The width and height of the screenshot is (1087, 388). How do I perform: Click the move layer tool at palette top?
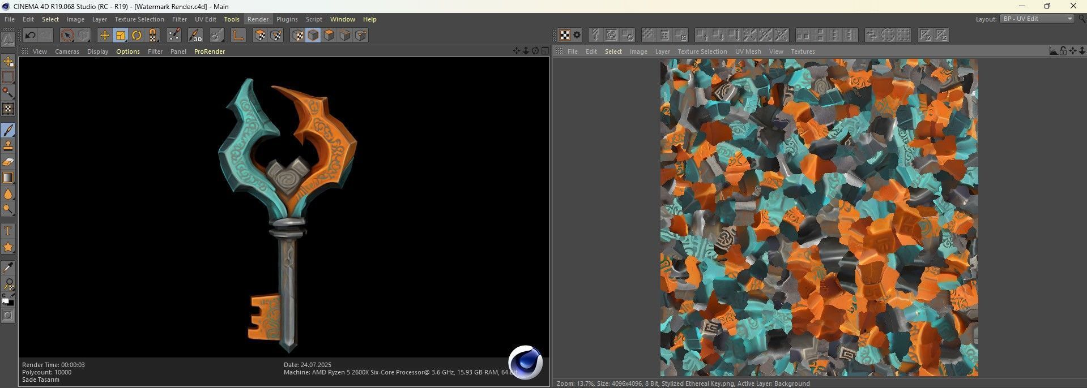(x=8, y=61)
